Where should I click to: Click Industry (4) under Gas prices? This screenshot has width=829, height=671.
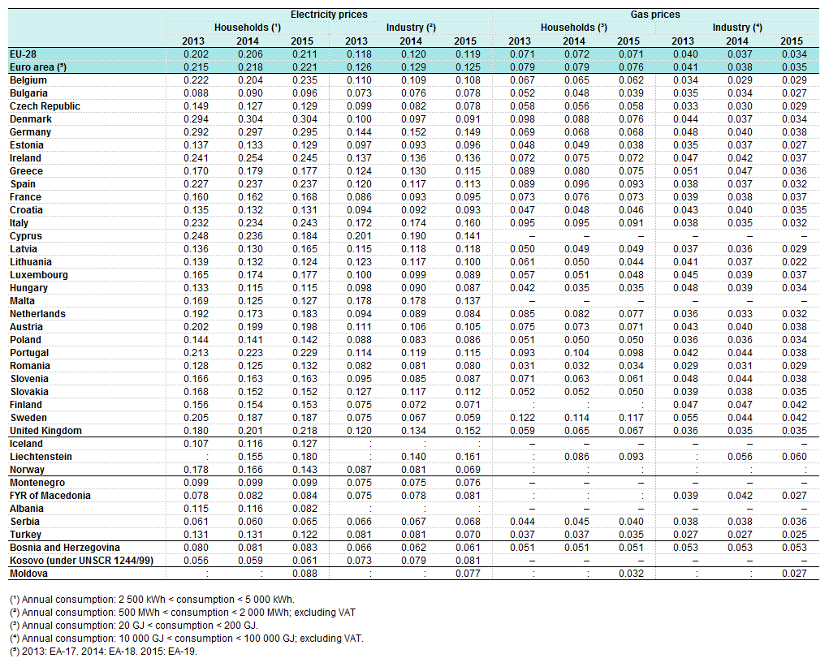coord(737,28)
